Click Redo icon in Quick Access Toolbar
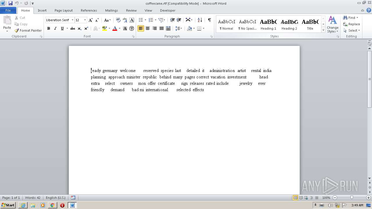 click(x=26, y=3)
